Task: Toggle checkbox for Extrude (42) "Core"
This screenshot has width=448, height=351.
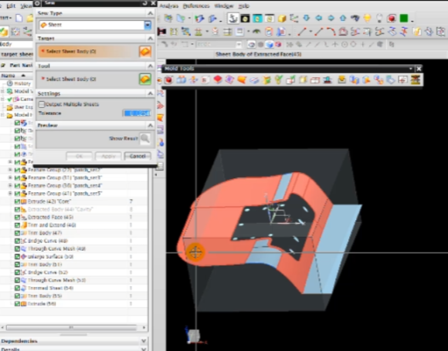Action: [x=17, y=201]
